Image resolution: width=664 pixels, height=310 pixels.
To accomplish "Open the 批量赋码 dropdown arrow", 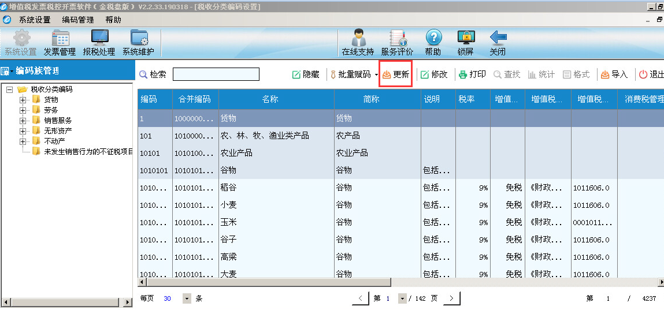I will tap(376, 75).
